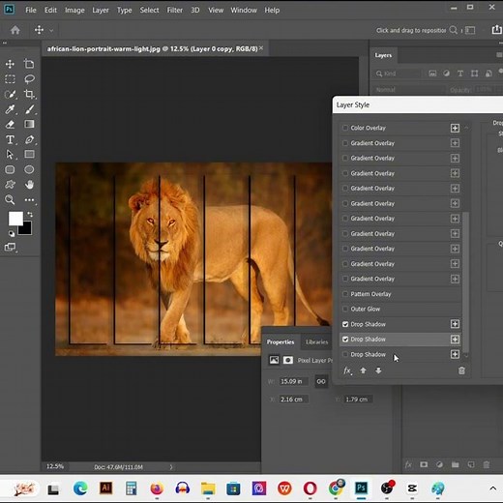Add another Color Overlay with plus button
Viewport: 503px width, 503px height.
(455, 128)
